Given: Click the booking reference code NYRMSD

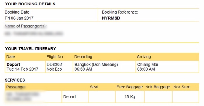Looking at the screenshot, I should (x=111, y=18).
